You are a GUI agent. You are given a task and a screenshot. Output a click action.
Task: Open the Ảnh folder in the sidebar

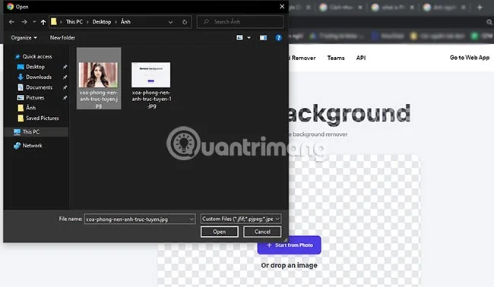coord(30,108)
